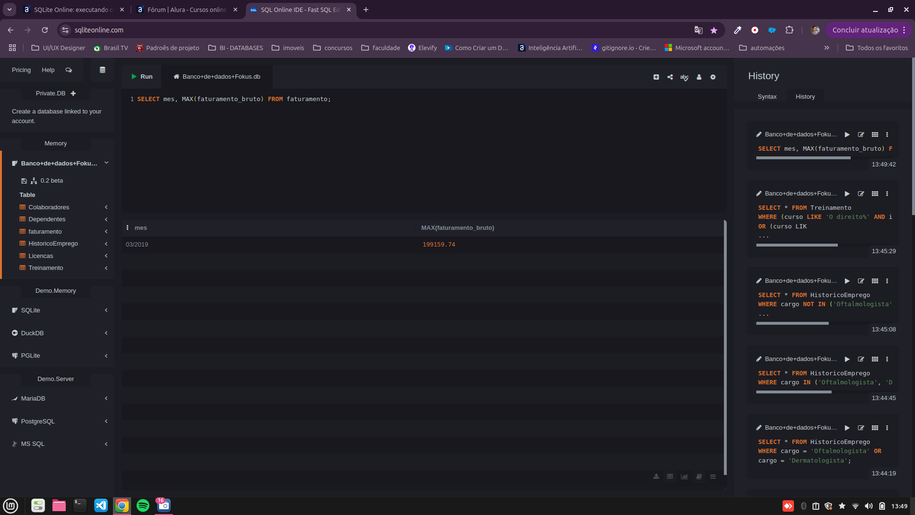The image size is (915, 515).
Task: Open the faculdade bookmarks folder
Action: [380, 48]
